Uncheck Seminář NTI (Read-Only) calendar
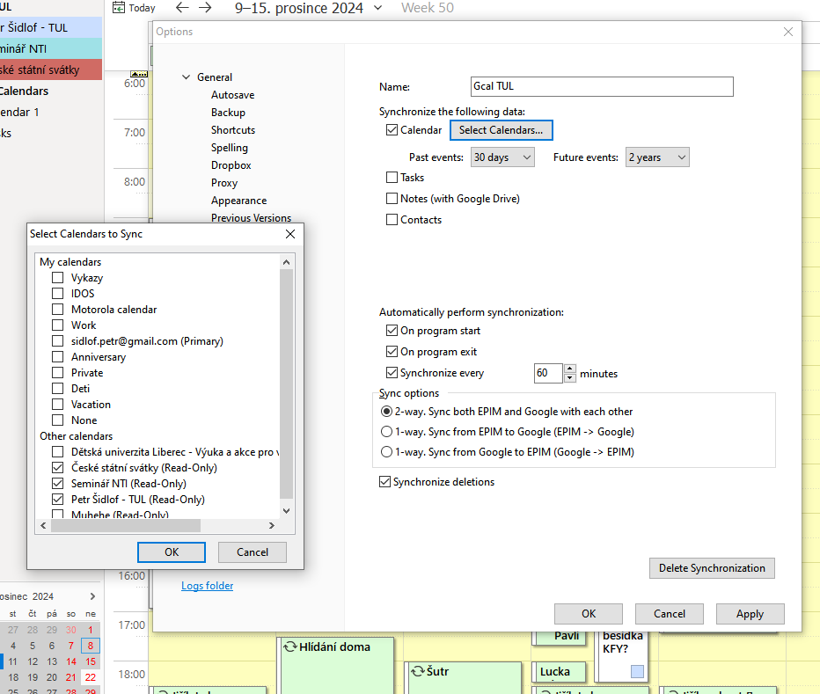This screenshot has height=694, width=820. pos(57,483)
